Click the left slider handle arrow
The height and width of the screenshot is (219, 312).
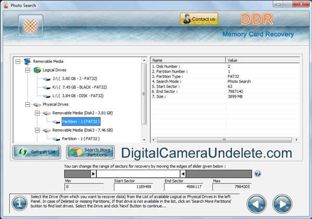coord(93,174)
